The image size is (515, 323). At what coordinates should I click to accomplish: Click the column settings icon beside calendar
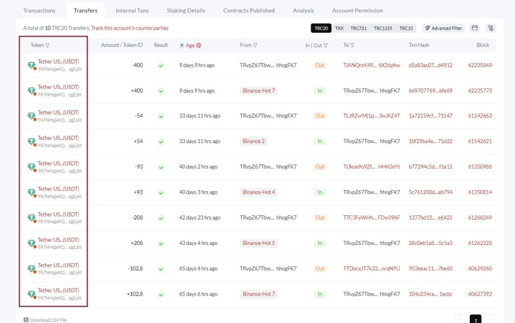[491, 28]
